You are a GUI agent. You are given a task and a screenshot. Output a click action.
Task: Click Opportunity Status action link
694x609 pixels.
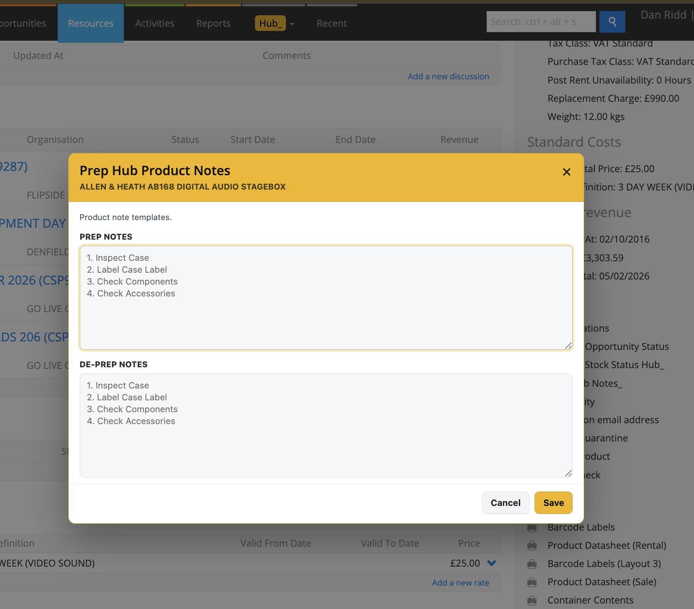pyautogui.click(x=627, y=346)
